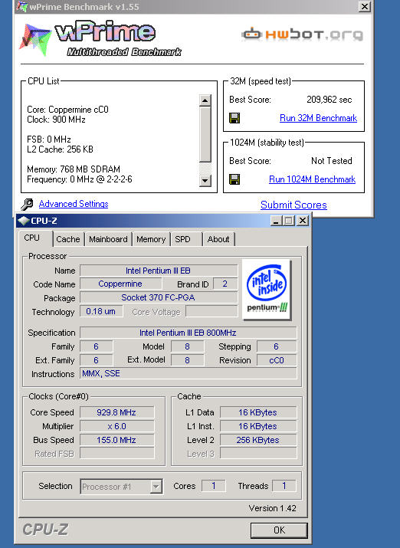Click the 32M best score 209,962 sec
Image resolution: width=400 pixels, height=548 pixels.
[x=329, y=100]
